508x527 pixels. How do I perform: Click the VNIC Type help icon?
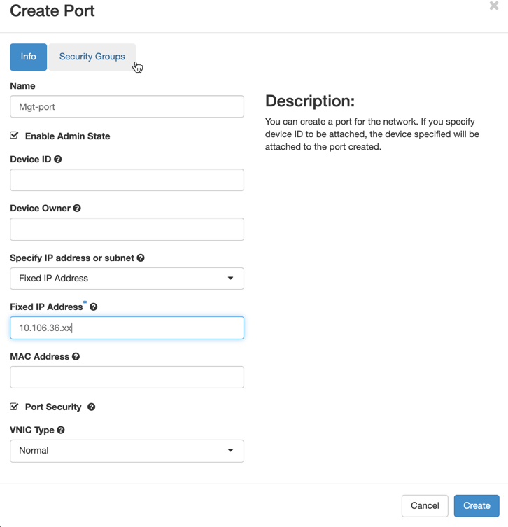tap(61, 430)
